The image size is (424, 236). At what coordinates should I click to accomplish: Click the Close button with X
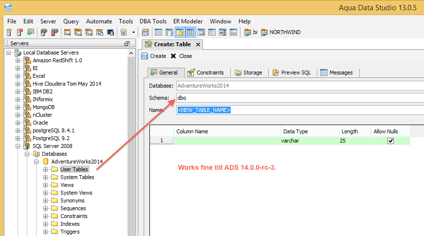coord(181,56)
